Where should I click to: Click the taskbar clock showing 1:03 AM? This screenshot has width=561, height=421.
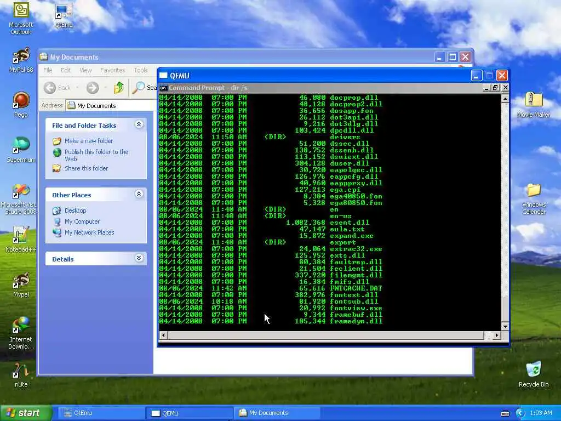coord(541,413)
